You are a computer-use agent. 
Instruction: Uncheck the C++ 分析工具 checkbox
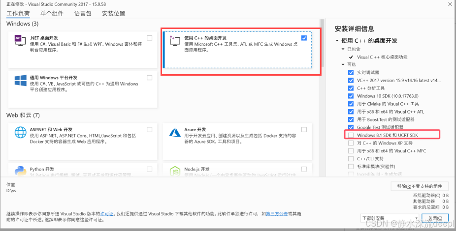click(351, 88)
